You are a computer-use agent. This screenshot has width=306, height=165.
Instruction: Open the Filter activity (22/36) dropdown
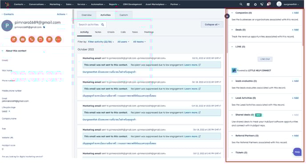[x=101, y=42]
